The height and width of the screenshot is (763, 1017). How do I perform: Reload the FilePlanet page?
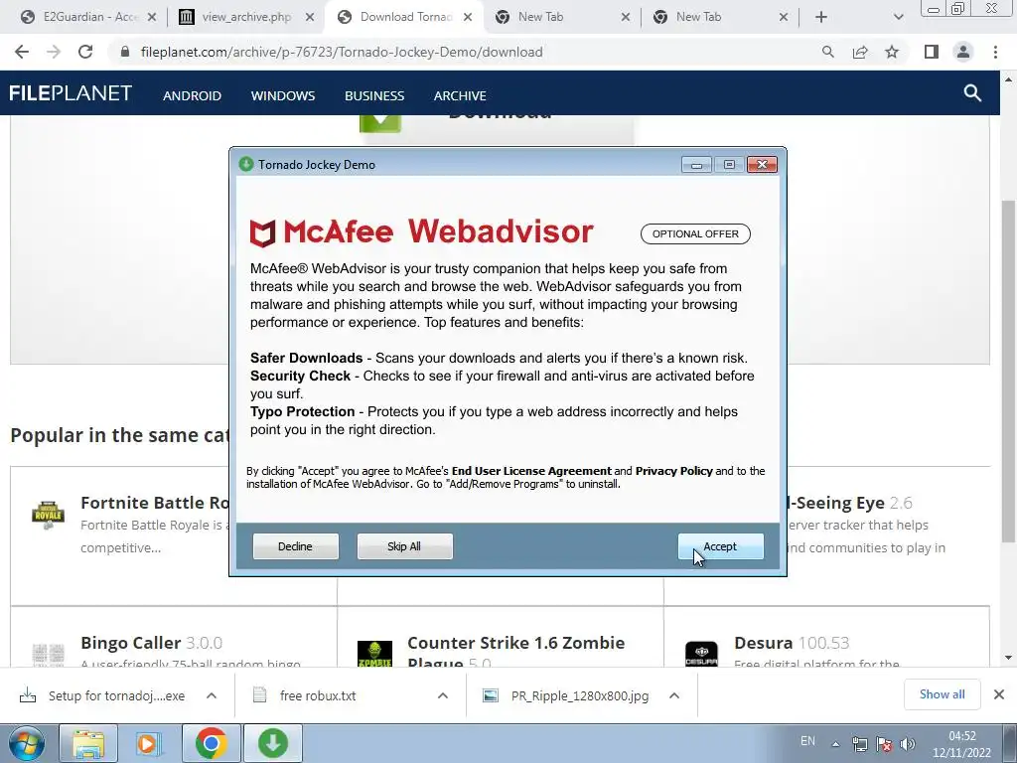85,52
